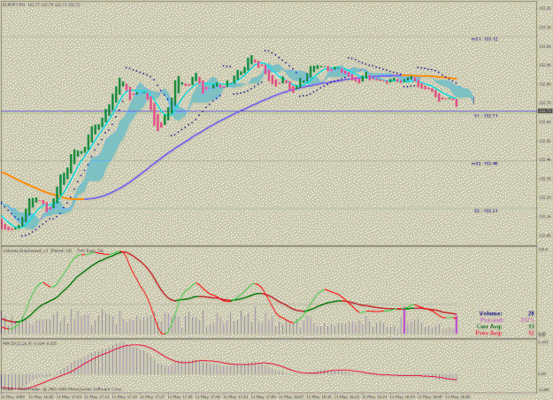Click the Volume: label in the indicator panel

click(490, 313)
